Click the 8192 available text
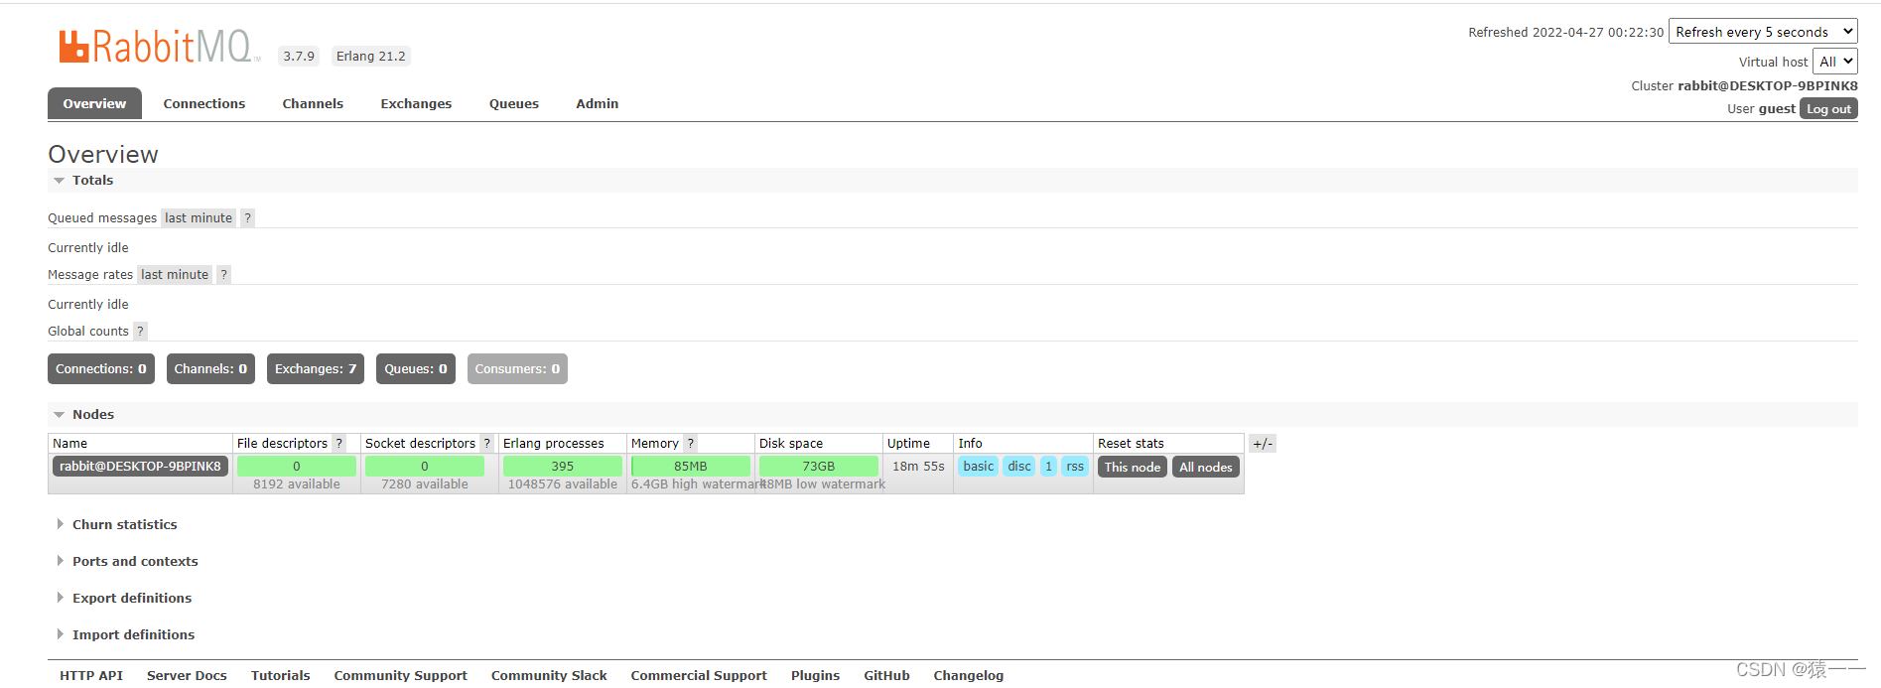1881x688 pixels. 297,484
